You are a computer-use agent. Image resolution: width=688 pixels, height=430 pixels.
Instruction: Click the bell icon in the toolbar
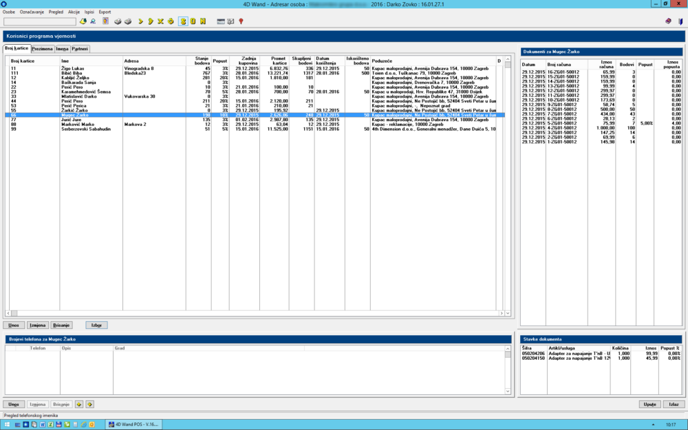[x=83, y=21]
